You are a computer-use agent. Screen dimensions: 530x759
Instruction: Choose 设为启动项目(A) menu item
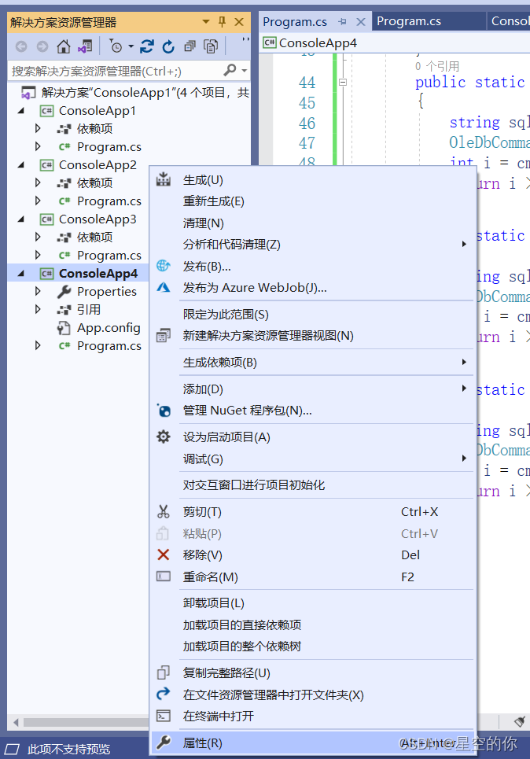[312, 437]
